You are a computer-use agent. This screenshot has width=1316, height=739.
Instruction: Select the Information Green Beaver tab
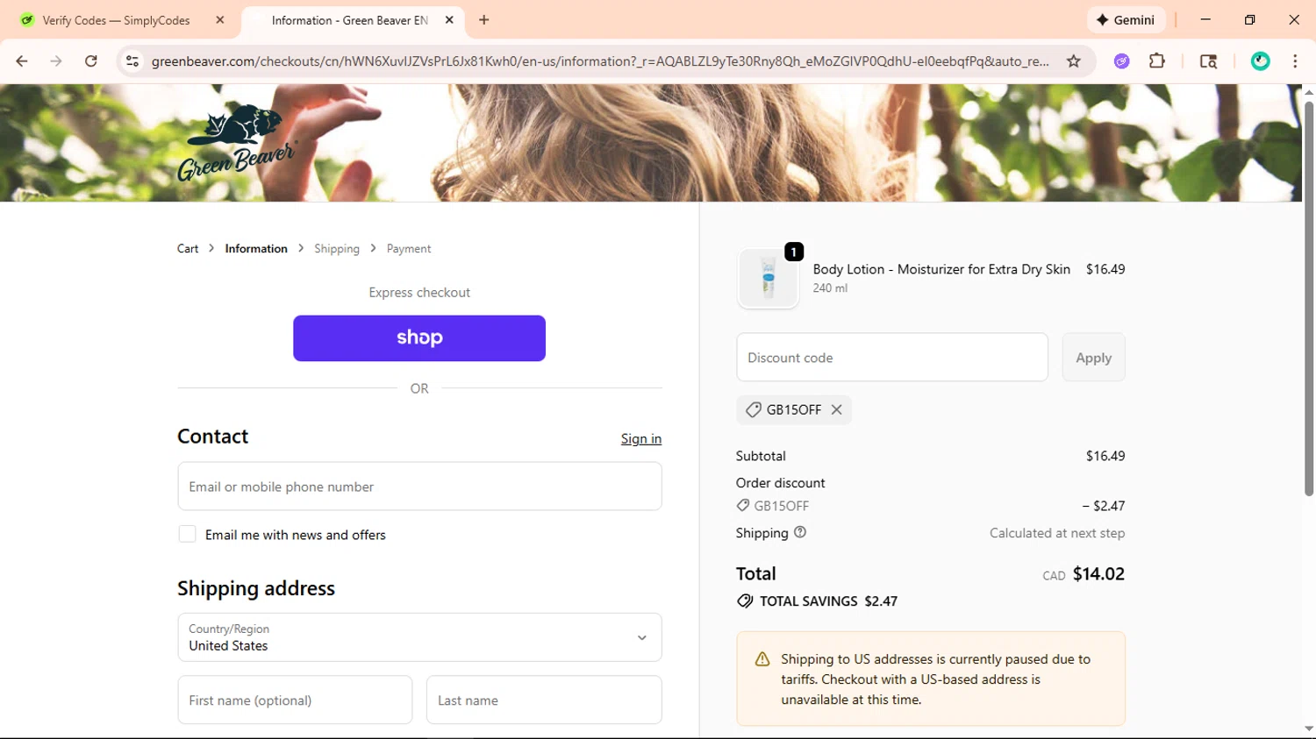[x=349, y=20]
